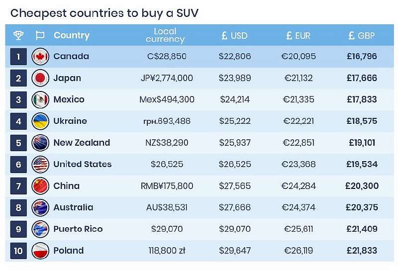
Task: Select the USD column header
Action: 234,36
